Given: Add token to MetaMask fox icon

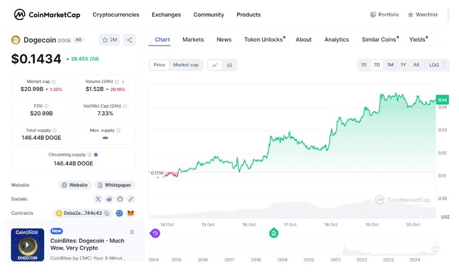Looking at the screenshot, I should pyautogui.click(x=131, y=213).
